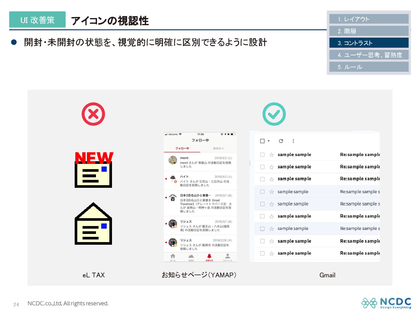
Task: Click the UI 改善策 label badge
Action: click(x=37, y=20)
